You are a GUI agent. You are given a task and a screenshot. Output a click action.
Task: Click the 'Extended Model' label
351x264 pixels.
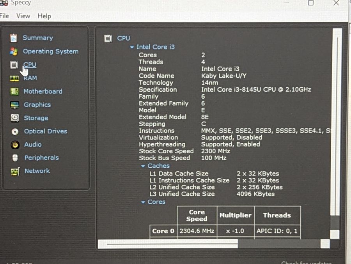point(163,117)
